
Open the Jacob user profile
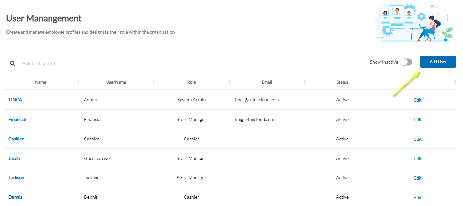tap(14, 158)
